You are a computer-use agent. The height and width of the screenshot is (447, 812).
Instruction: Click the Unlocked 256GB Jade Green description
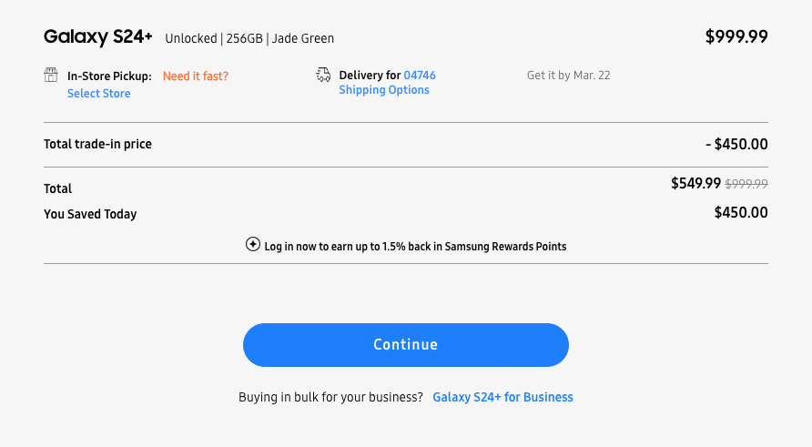249,39
